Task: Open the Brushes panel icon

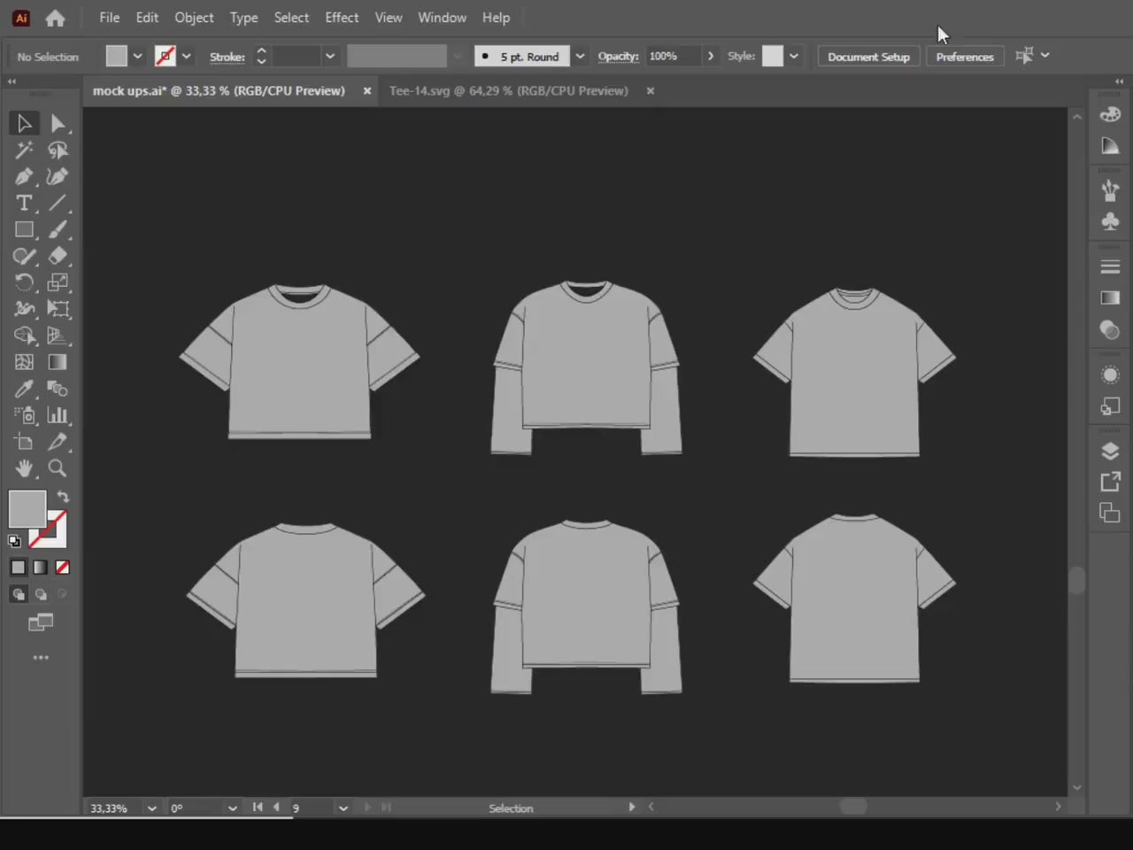Action: click(1110, 189)
